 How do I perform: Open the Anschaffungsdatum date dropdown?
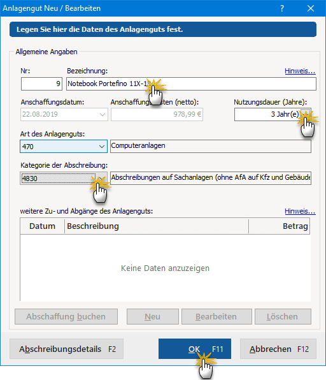[x=103, y=114]
